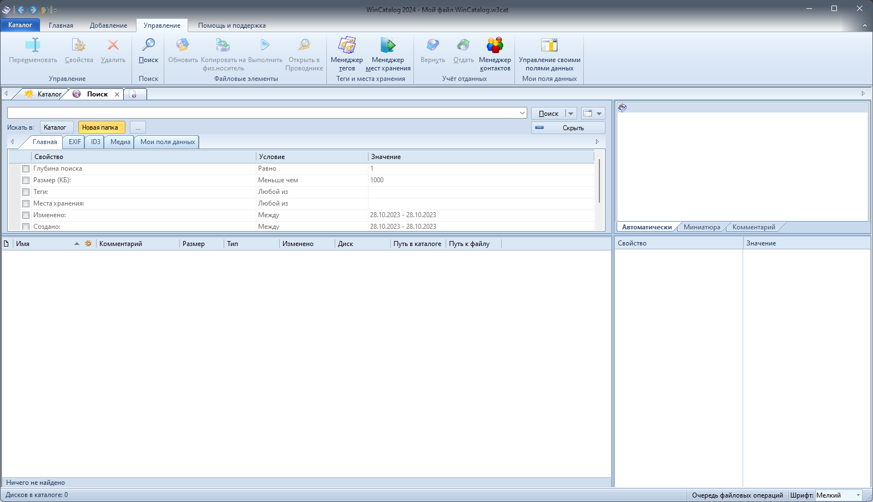Open Менеджер мест хранения icon

pos(388,45)
